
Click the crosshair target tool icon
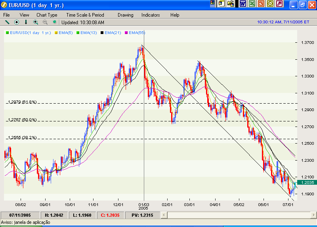pyautogui.click(x=17, y=23)
